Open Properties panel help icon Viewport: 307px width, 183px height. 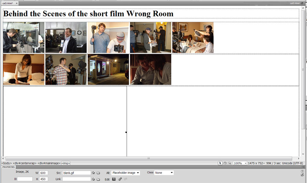pyautogui.click(x=302, y=171)
